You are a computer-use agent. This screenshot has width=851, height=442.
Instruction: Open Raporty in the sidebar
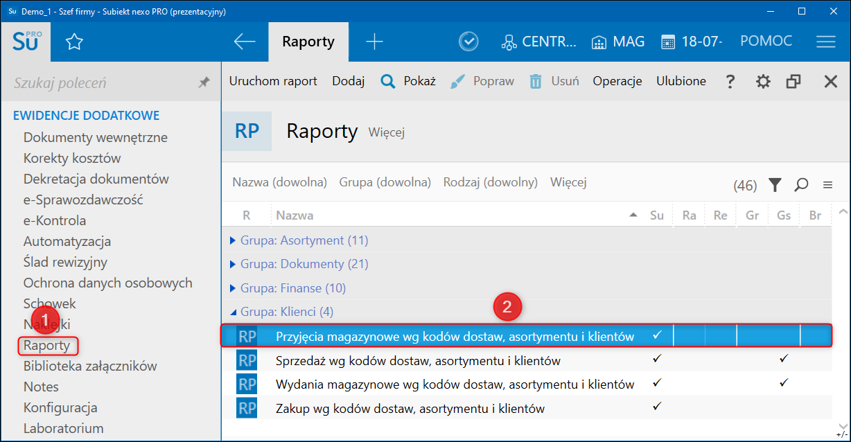click(x=46, y=345)
